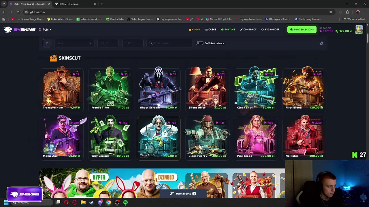Reload the page

coord(18,12)
